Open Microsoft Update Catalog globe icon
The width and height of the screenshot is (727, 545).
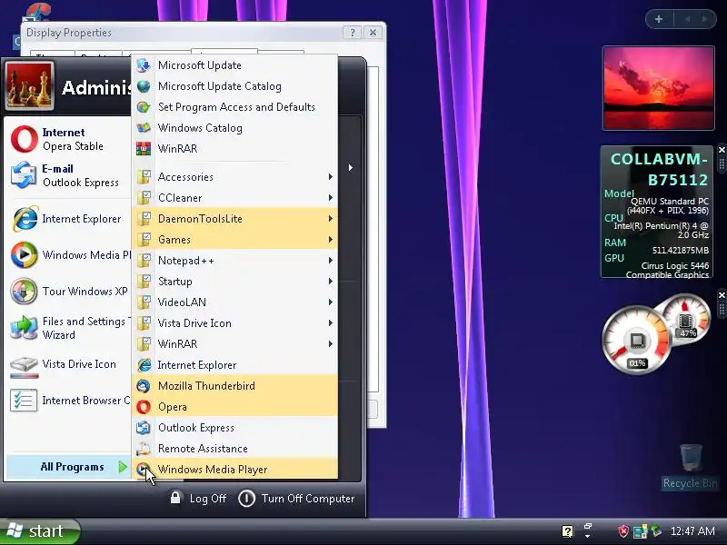click(144, 86)
